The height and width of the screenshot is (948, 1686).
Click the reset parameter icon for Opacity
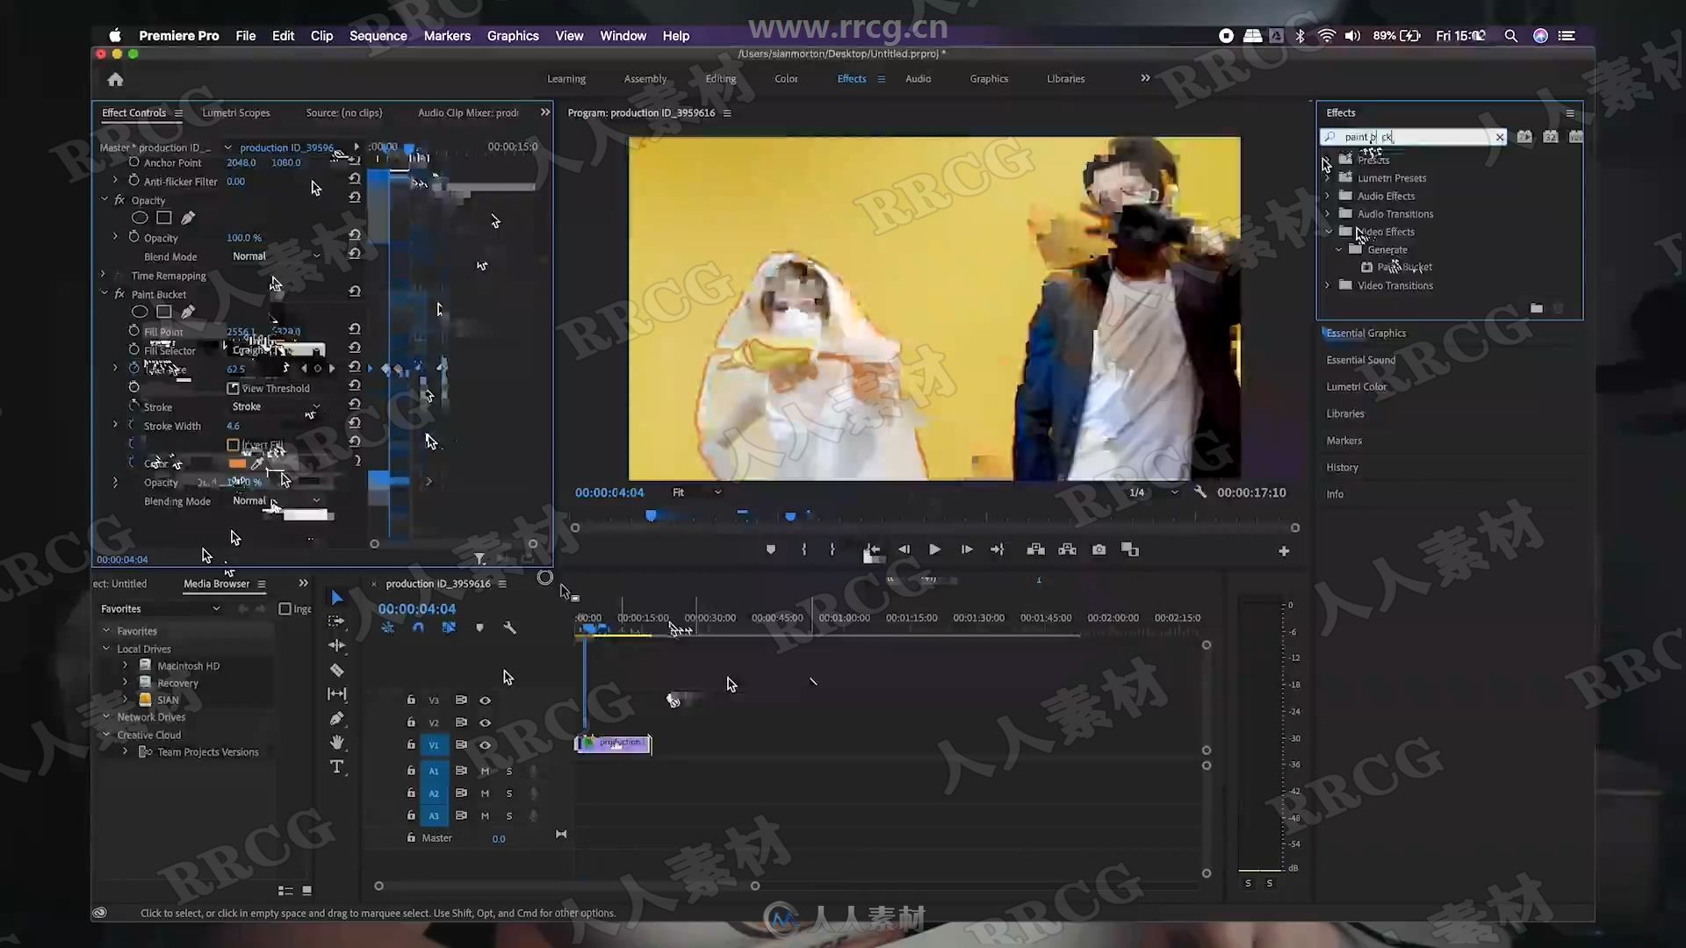[353, 237]
